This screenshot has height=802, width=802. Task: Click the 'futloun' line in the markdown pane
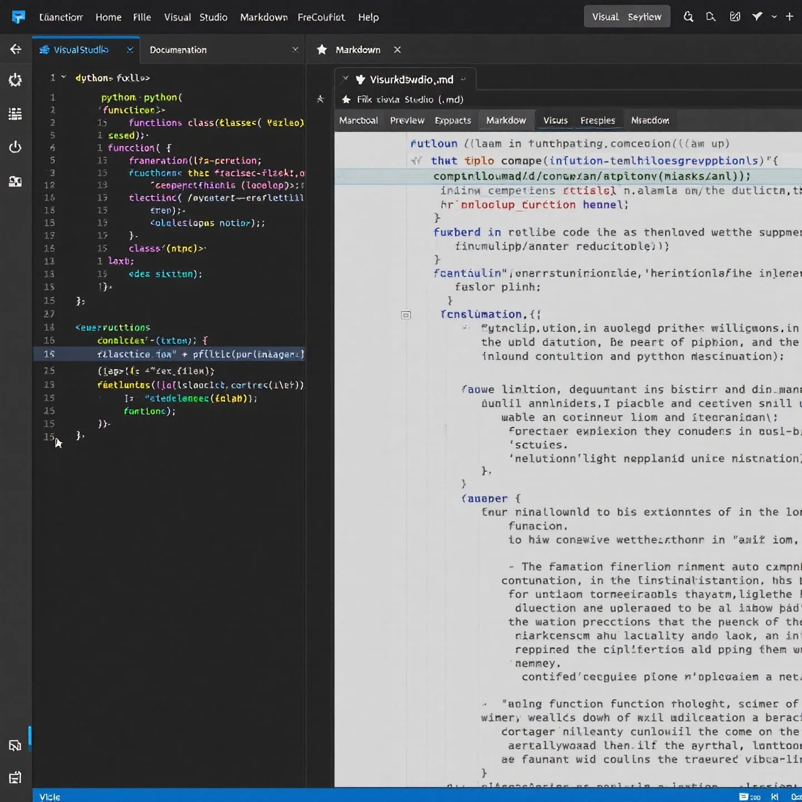tap(570, 144)
